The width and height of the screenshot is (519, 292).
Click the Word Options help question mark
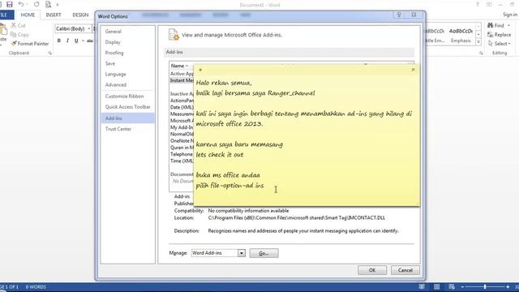click(x=399, y=15)
